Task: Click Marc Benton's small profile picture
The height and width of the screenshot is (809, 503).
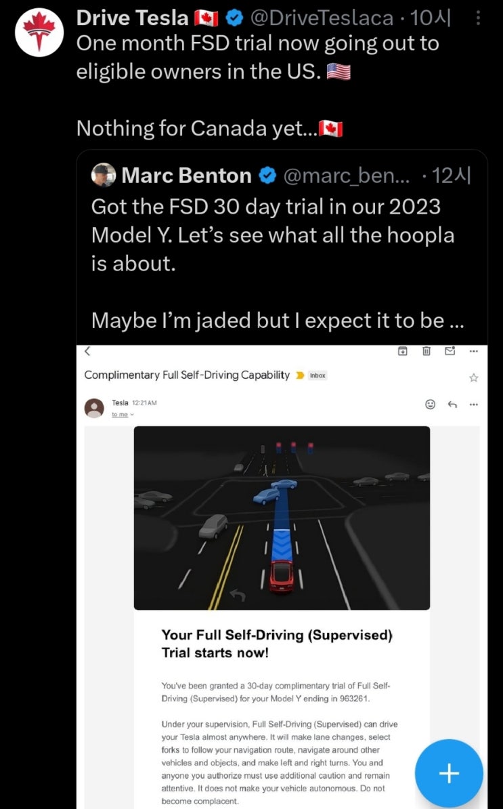Action: coord(103,175)
